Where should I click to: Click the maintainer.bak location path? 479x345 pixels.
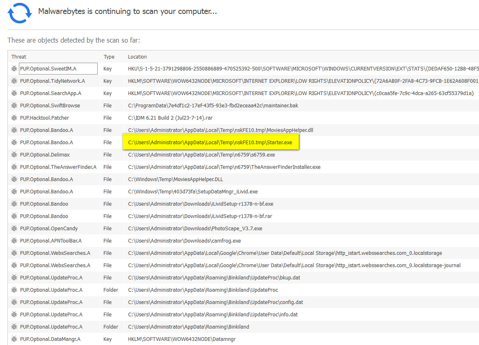[213, 106]
